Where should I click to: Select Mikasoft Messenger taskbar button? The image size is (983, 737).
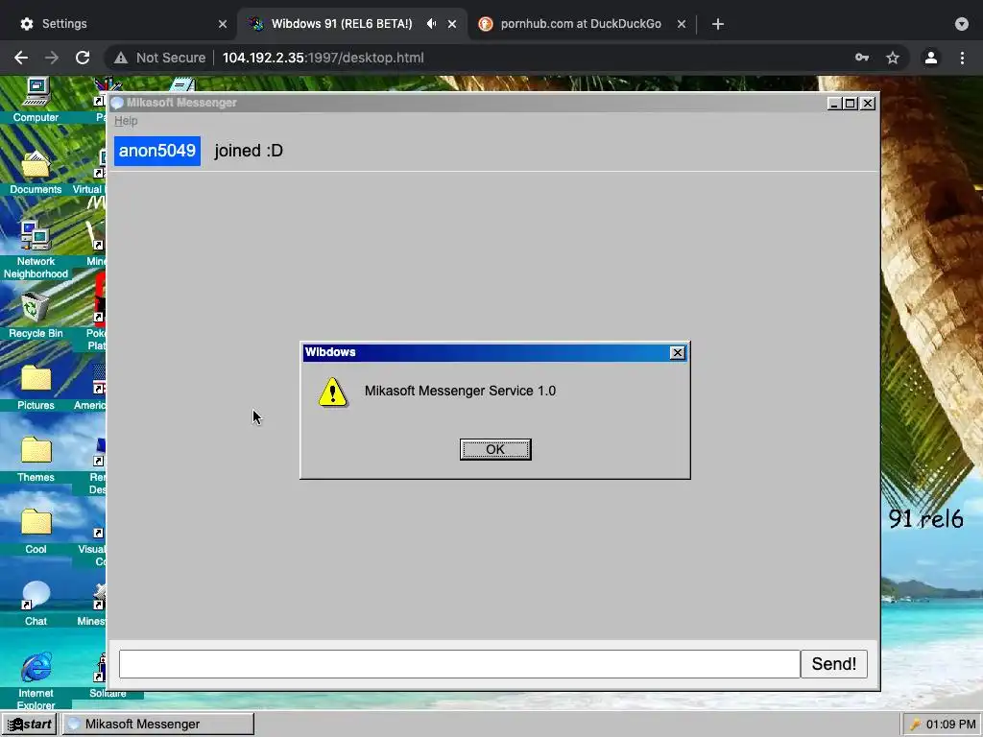[x=158, y=724]
